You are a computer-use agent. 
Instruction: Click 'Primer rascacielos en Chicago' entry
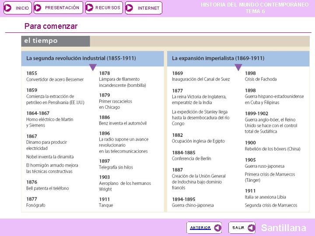[115, 104]
